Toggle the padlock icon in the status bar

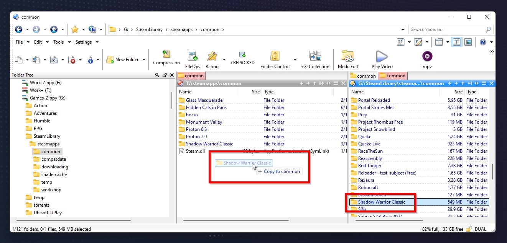(x=469, y=229)
